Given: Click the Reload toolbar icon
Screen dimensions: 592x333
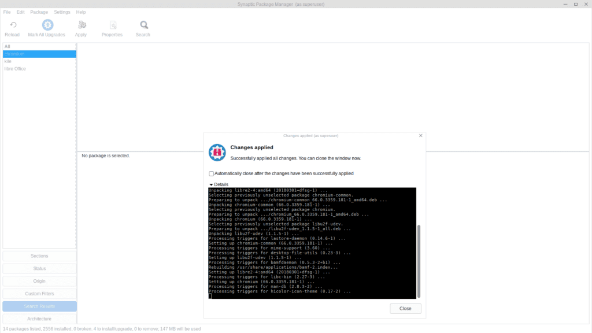Looking at the screenshot, I should point(13,25).
